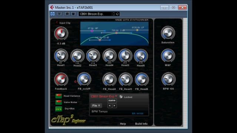
Task: Click the Cubase icon in window title bar
Action: [x=52, y=7]
